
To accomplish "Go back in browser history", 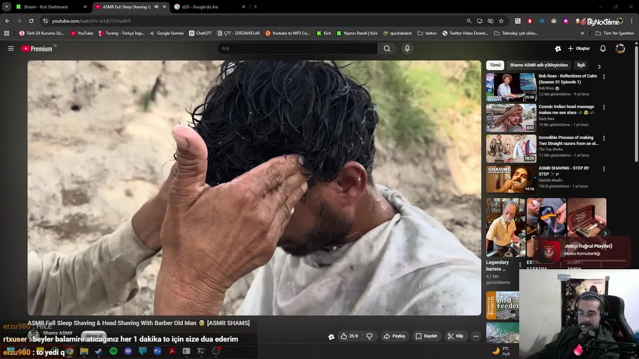I will [x=7, y=21].
